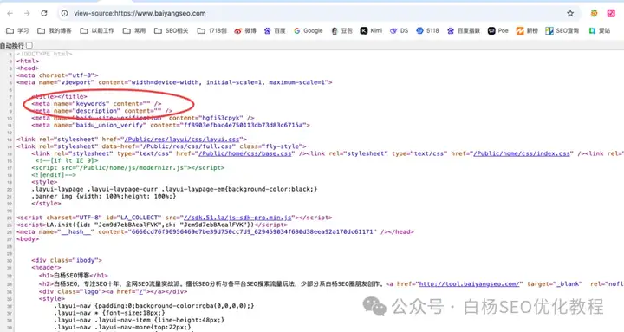Viewport: 624px width, 332px height.
Task: Click the div class="logo" source line
Action: 113,291
